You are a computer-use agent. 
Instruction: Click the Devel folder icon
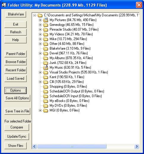tap(46, 53)
